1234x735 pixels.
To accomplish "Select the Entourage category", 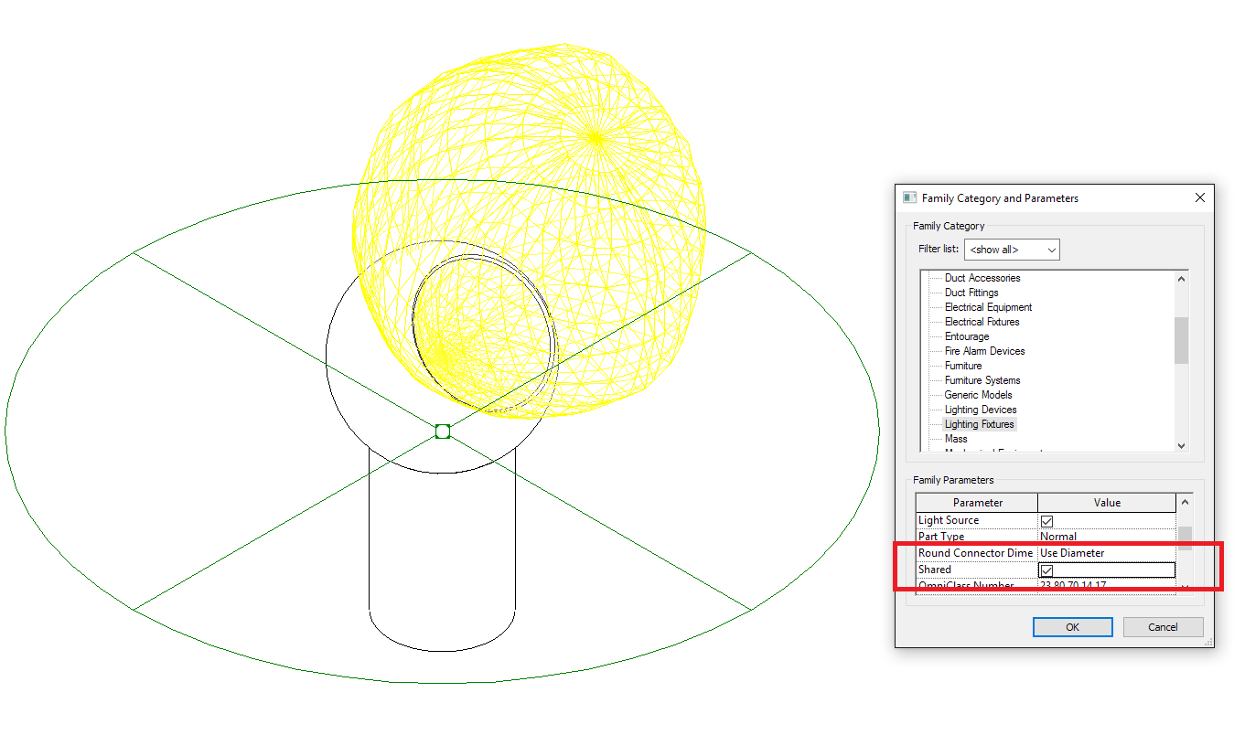I will coord(967,336).
